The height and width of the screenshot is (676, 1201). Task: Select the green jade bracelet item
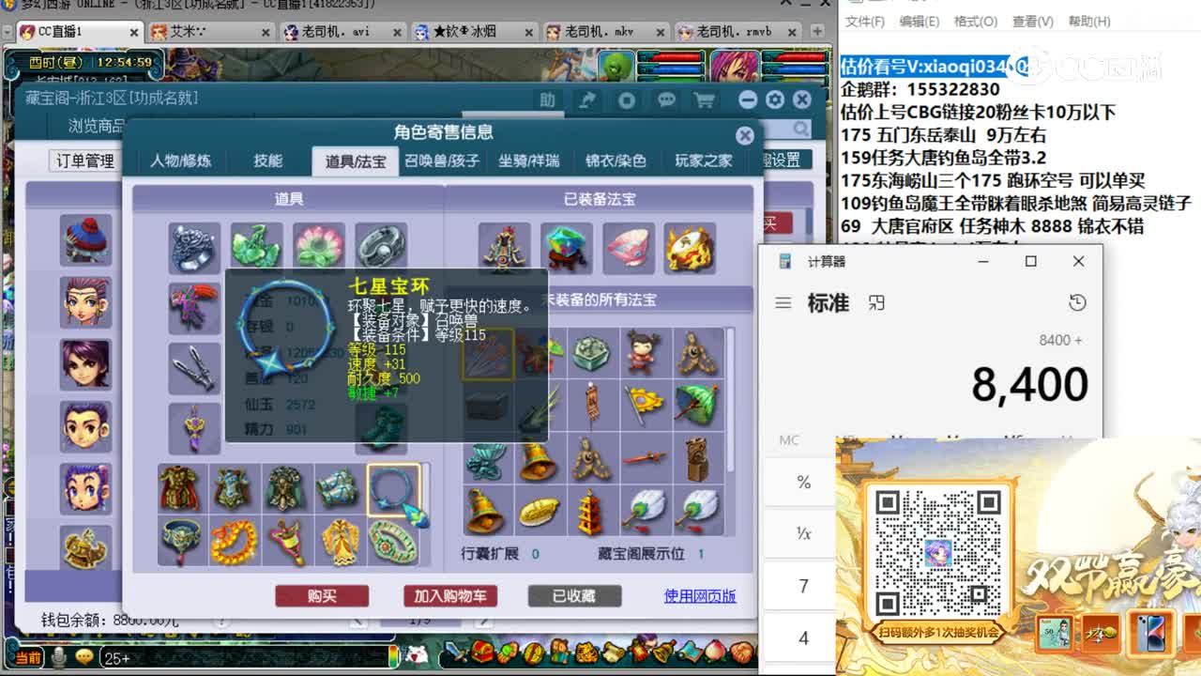[x=393, y=542]
